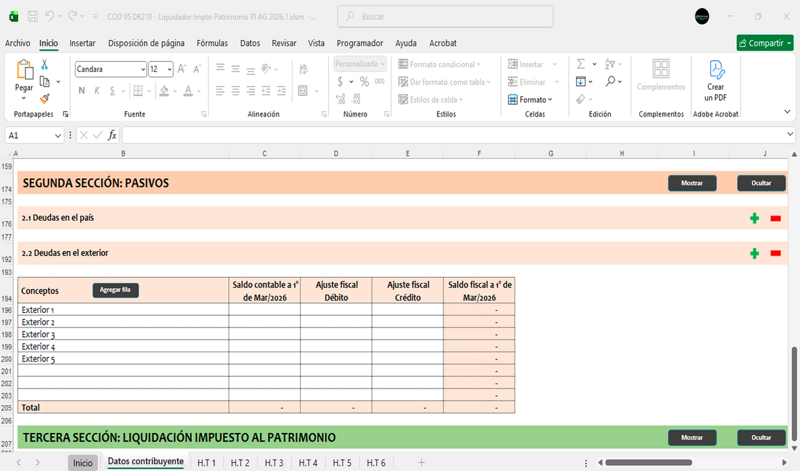
Task: Switch to the H.T 3 sheet tab
Action: pyautogui.click(x=274, y=462)
